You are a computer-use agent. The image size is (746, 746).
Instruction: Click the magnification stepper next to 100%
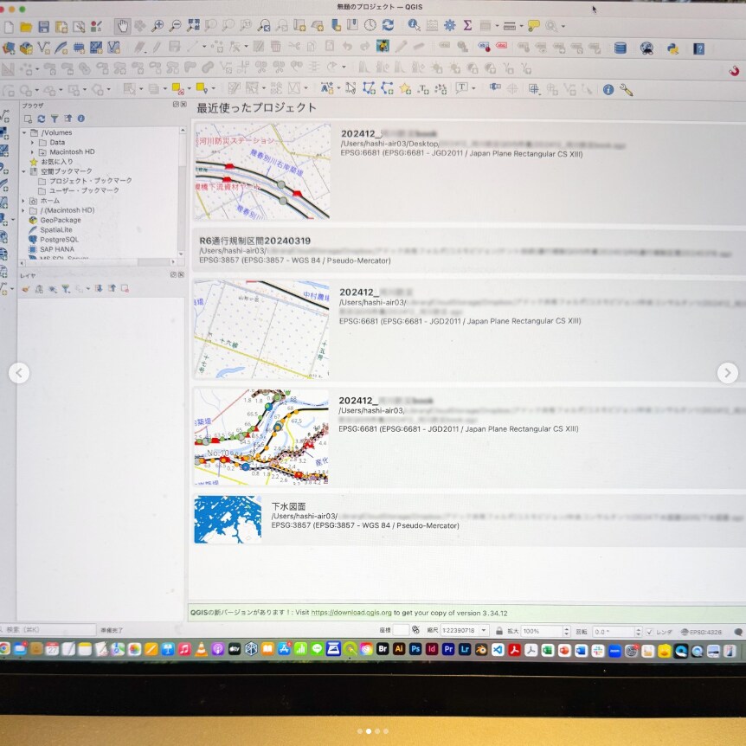[566, 632]
